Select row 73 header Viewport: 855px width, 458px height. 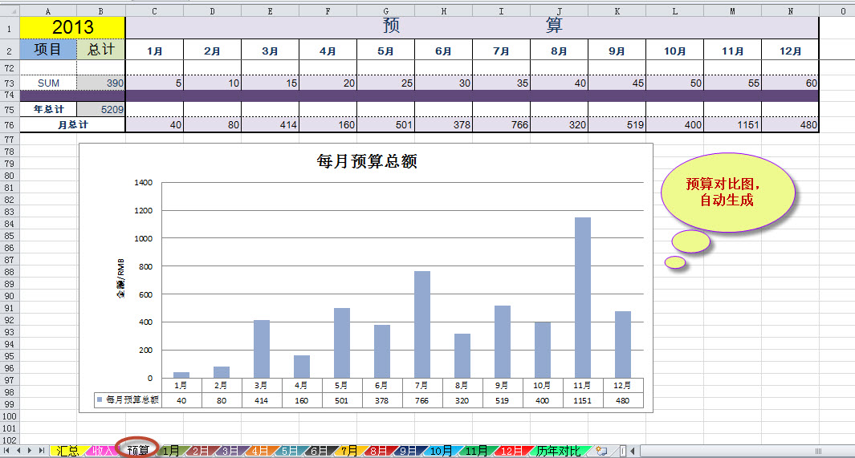coord(10,83)
